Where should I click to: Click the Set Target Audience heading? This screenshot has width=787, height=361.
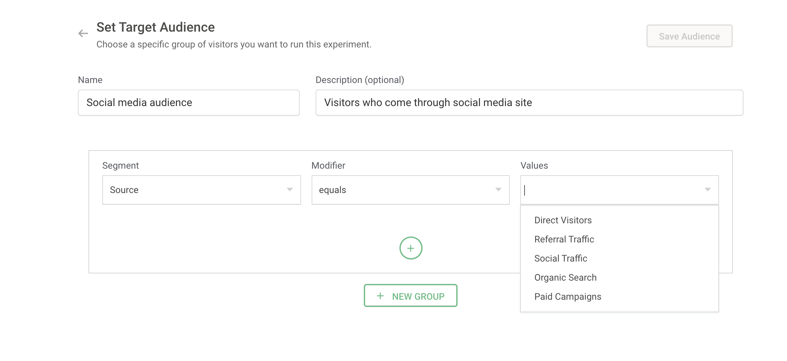[x=155, y=27]
